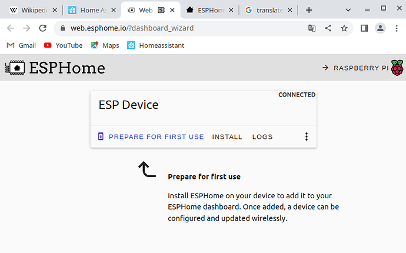Maximize the browser window

click(383, 9)
